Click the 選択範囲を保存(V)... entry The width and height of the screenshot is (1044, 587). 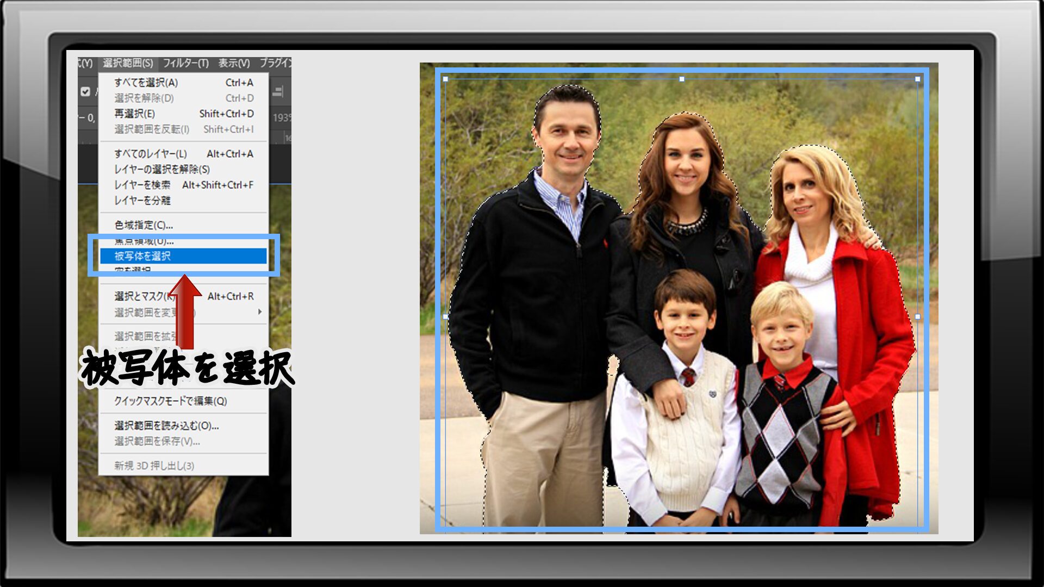point(184,441)
